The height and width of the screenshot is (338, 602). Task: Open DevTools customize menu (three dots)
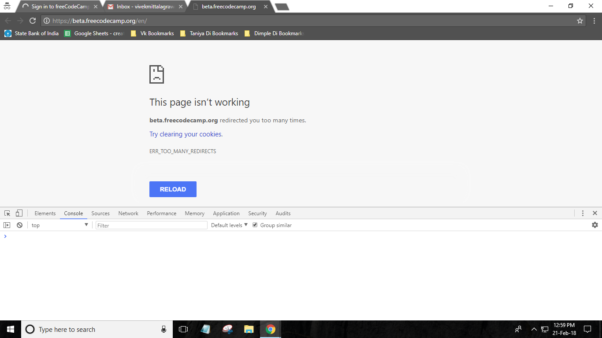(x=583, y=213)
